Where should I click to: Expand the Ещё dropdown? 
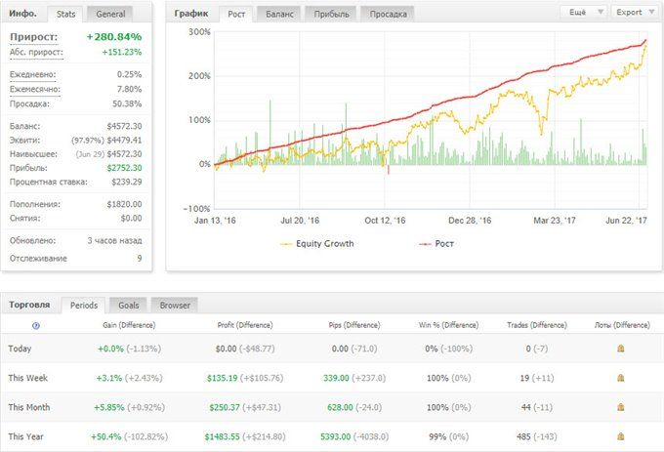click(x=584, y=13)
